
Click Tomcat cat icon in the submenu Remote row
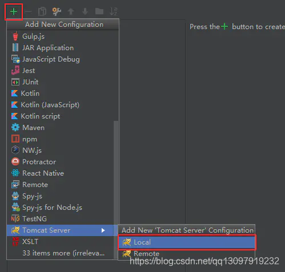click(x=127, y=253)
